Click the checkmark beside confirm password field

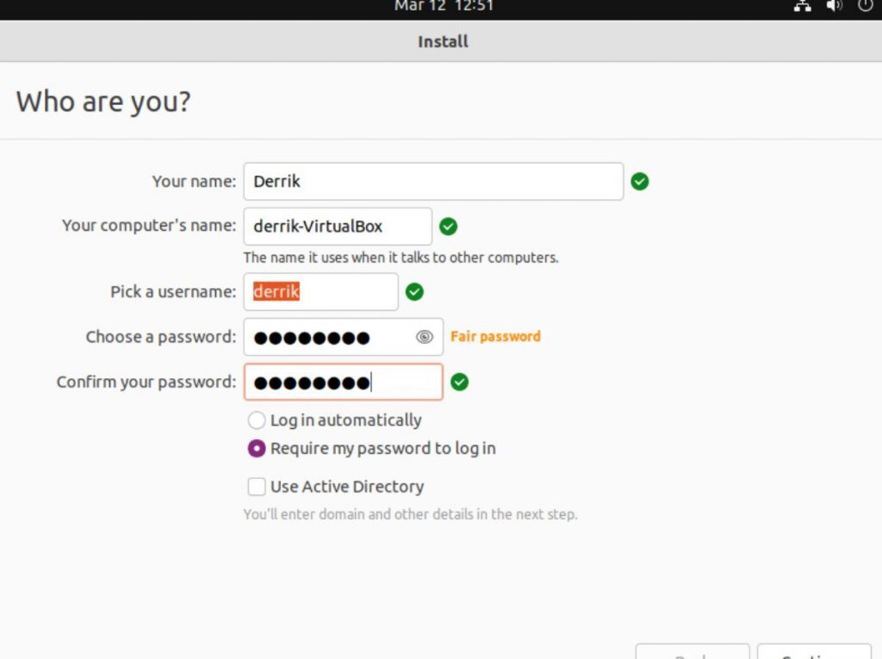tap(460, 382)
